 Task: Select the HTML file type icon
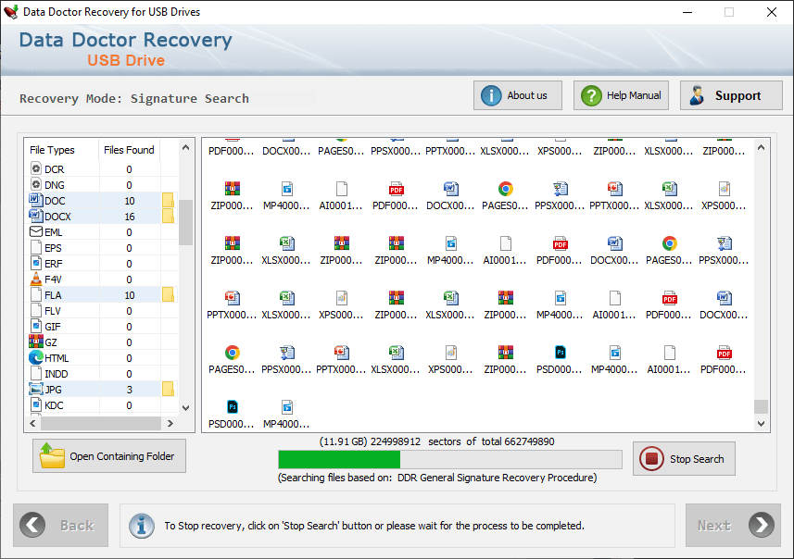36,357
